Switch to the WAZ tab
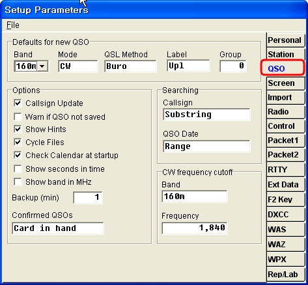The width and height of the screenshot is (308, 285). tap(285, 245)
